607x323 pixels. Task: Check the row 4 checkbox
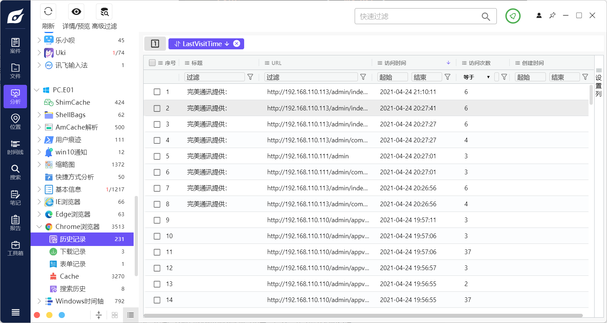pyautogui.click(x=157, y=140)
